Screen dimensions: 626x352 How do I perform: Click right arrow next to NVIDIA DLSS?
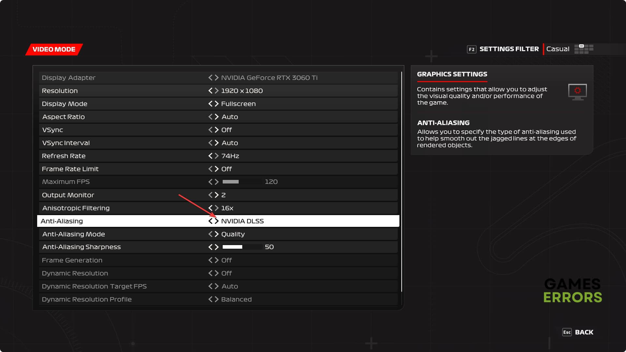(217, 221)
